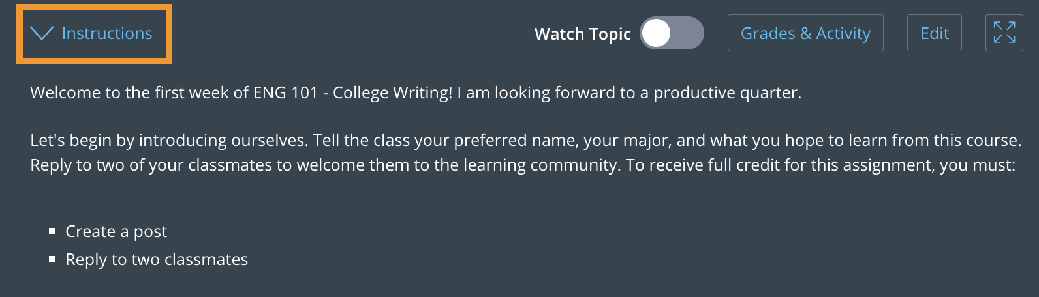This screenshot has height=297, width=1039.
Task: Click the 'Welcome to the first week' sentence
Action: pyautogui.click(x=131, y=93)
